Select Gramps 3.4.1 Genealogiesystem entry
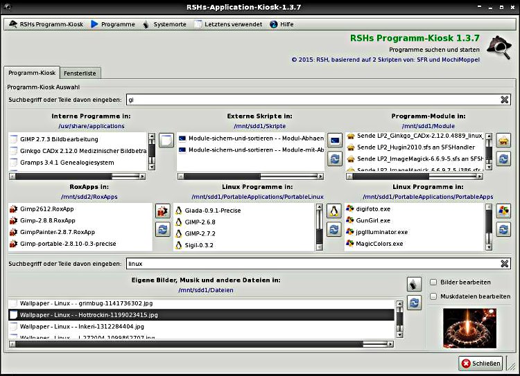This screenshot has height=376, width=520. coord(78,162)
